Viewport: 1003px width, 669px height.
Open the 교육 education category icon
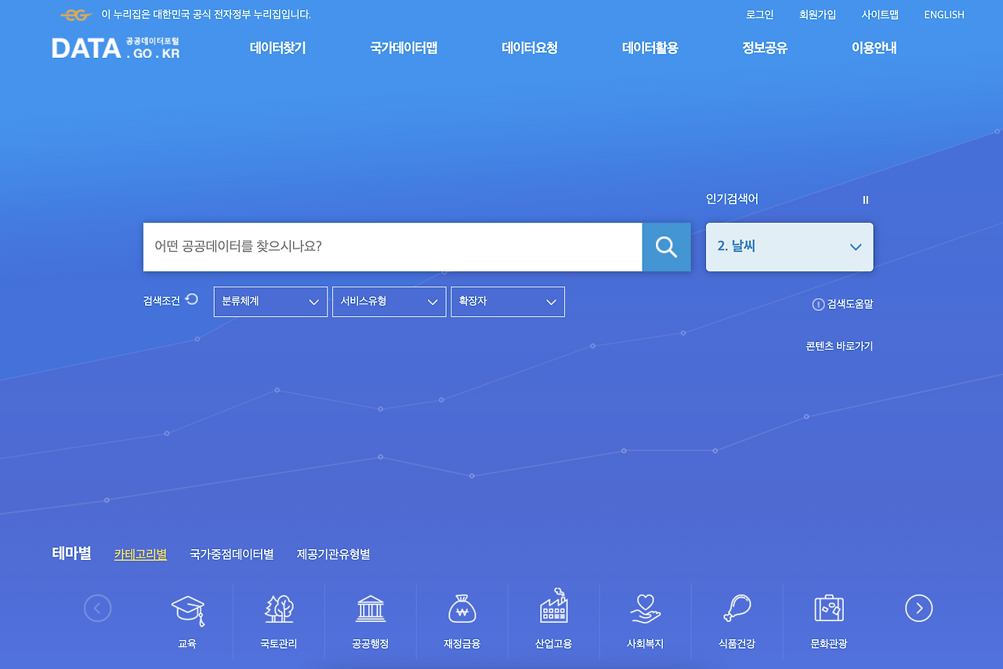coord(187,610)
